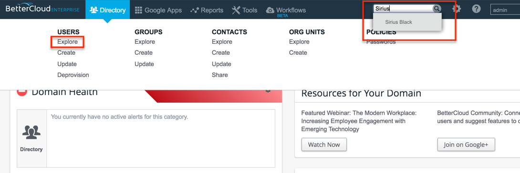Click the search magnifier icon

[437, 9]
